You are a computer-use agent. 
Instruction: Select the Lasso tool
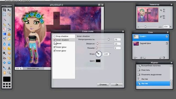(9, 15)
